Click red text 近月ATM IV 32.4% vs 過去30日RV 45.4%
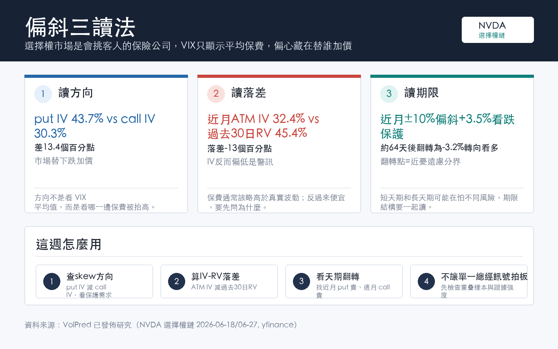The width and height of the screenshot is (558, 349). click(263, 126)
